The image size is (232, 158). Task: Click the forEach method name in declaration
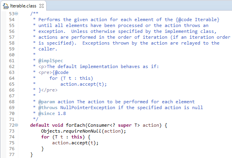pyautogui.click(x=76, y=125)
